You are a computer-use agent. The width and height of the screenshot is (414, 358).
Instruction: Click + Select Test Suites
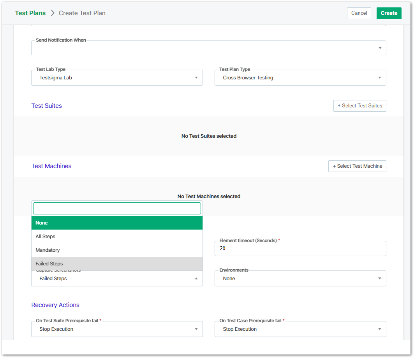point(359,105)
